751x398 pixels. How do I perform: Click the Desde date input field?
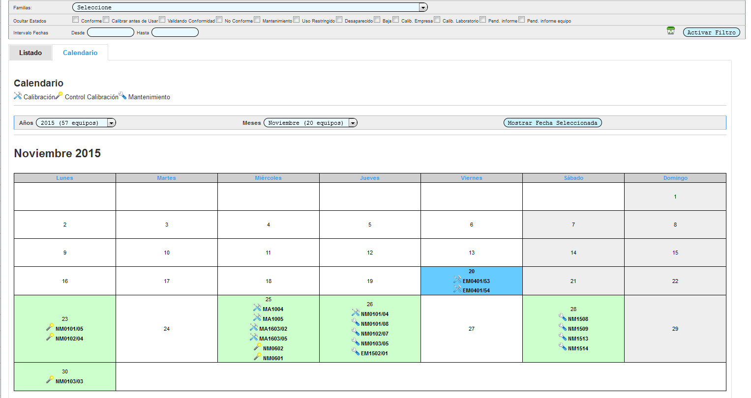point(111,32)
